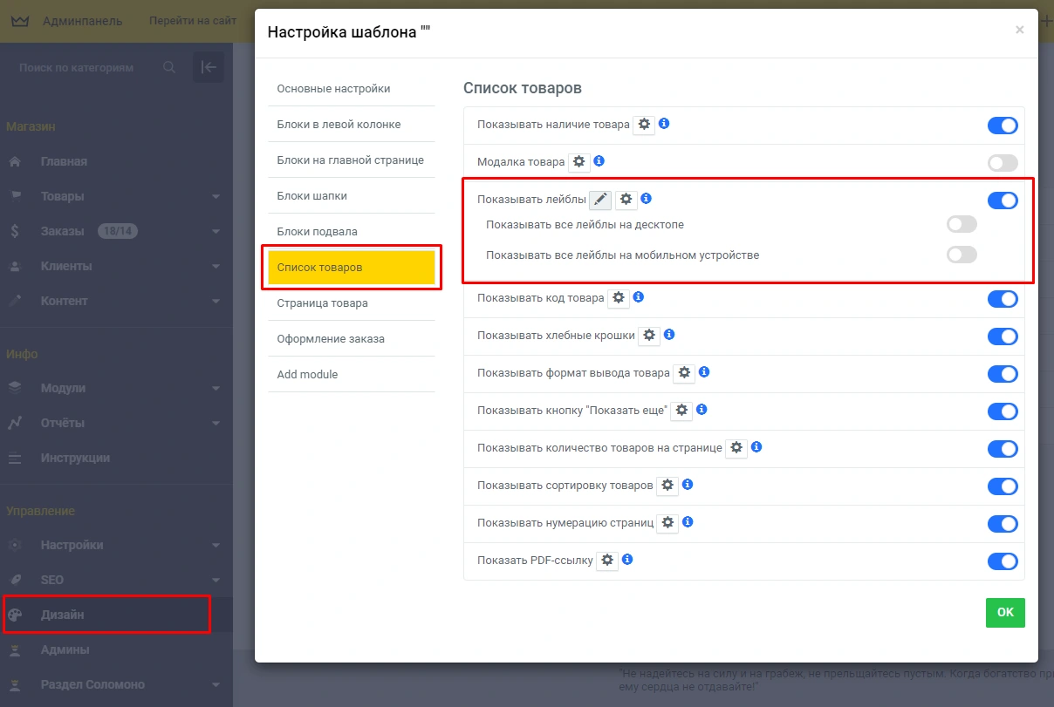Close the template settings dialog
This screenshot has width=1054, height=707.
pyautogui.click(x=1019, y=31)
